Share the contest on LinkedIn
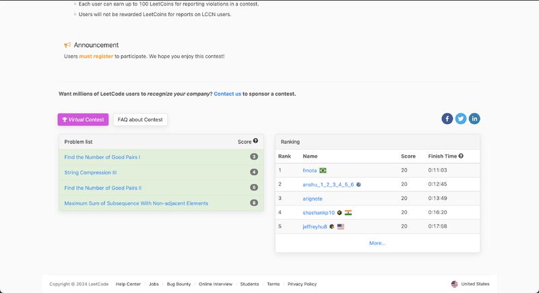The width and height of the screenshot is (539, 293). [x=474, y=119]
